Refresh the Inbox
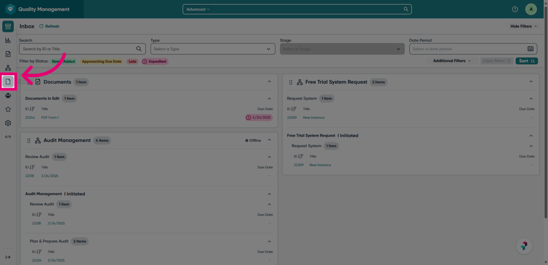The image size is (548, 265). (49, 26)
